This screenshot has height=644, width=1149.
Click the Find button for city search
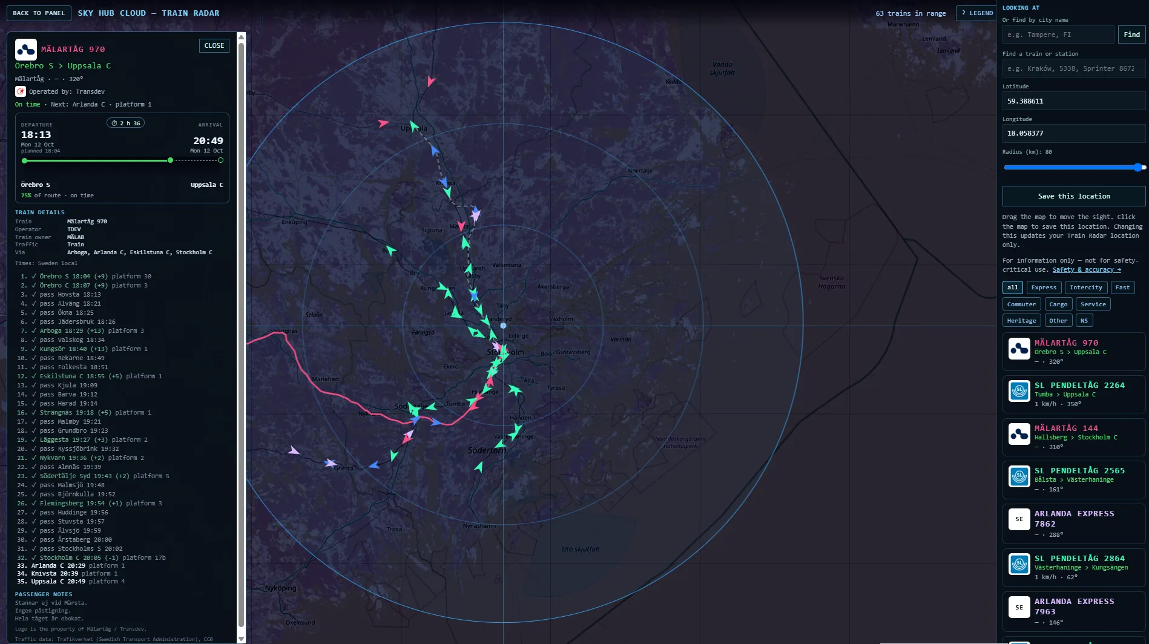(x=1131, y=34)
